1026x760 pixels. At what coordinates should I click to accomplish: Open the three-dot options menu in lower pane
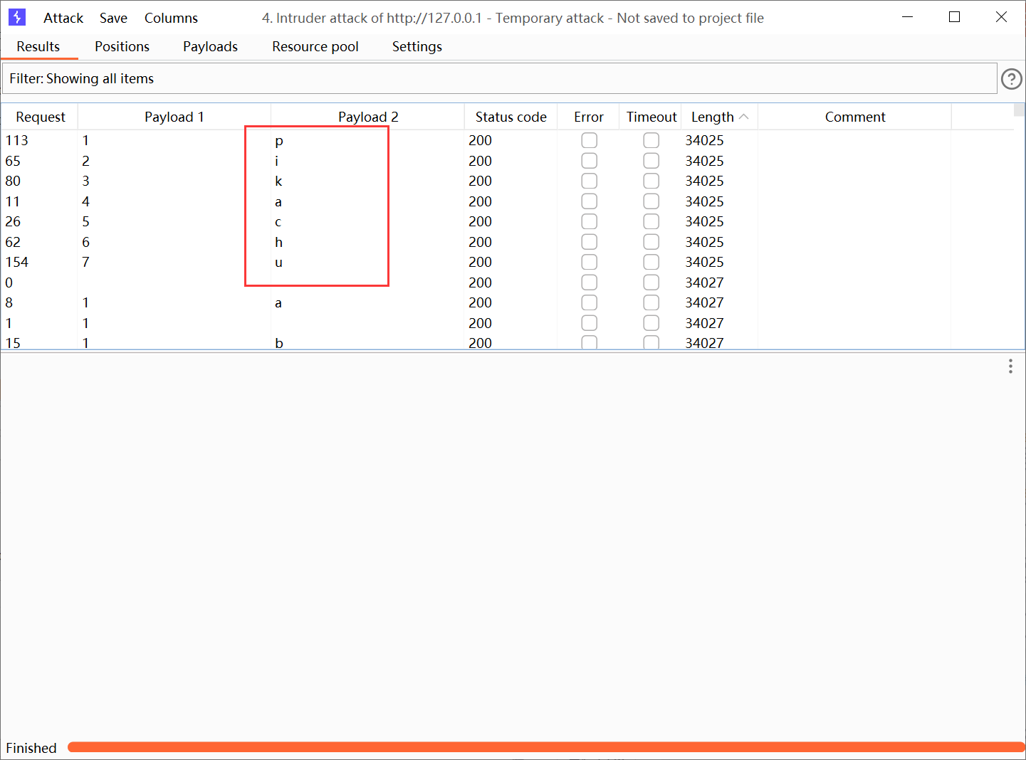(x=1010, y=366)
